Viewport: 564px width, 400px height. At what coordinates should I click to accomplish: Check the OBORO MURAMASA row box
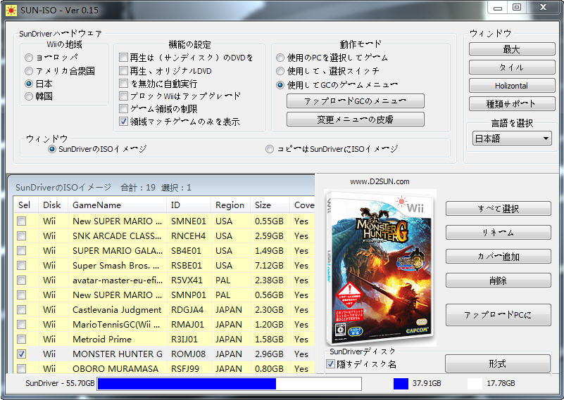(22, 368)
